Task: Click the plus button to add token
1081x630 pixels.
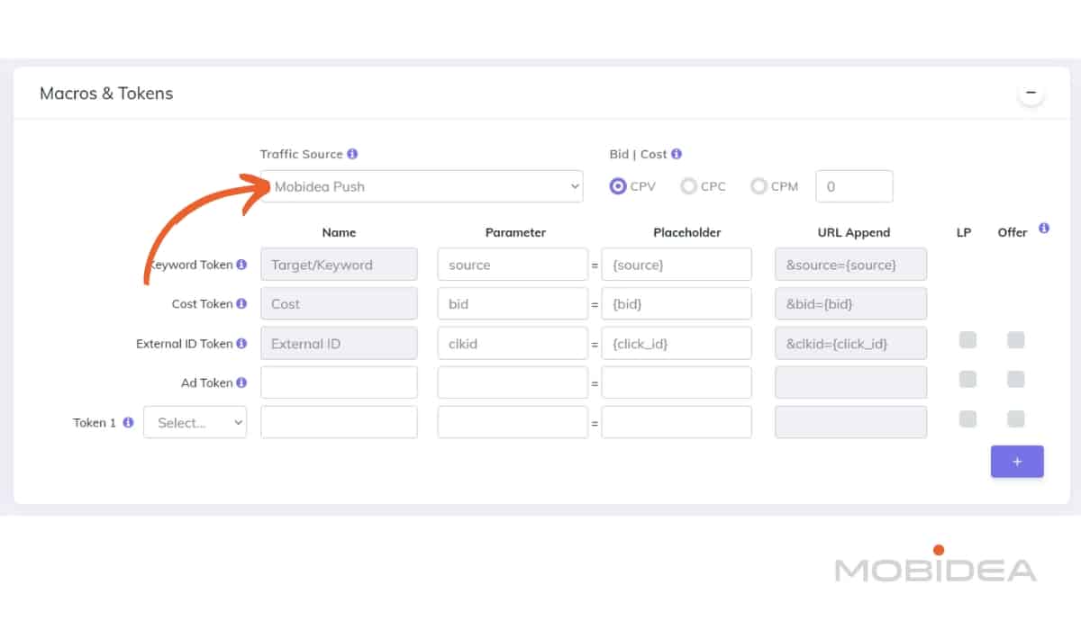Action: pos(1017,462)
